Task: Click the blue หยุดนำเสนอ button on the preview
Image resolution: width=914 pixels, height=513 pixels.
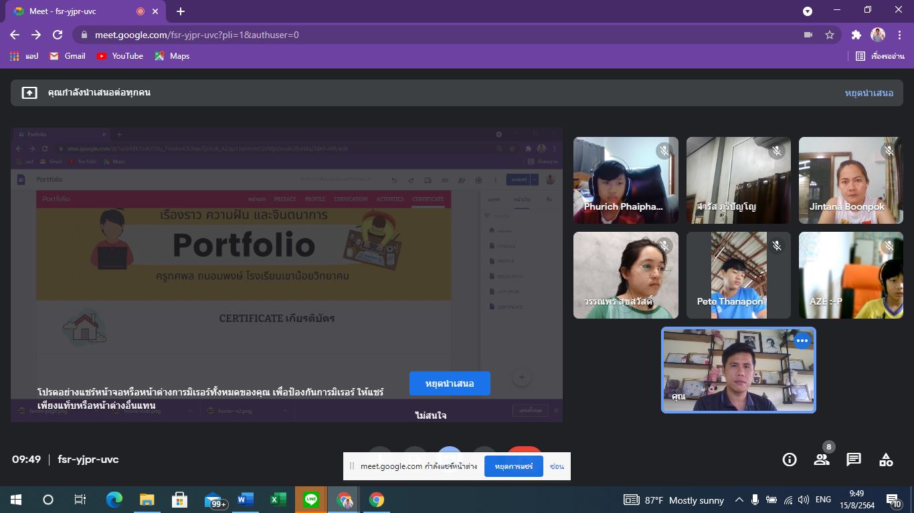Action: pyautogui.click(x=450, y=383)
